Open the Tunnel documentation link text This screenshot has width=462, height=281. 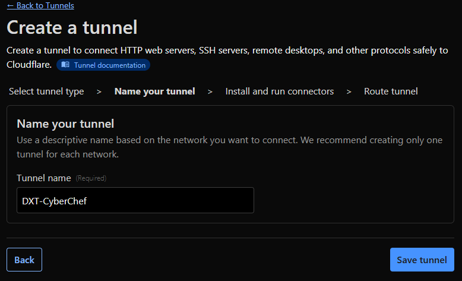[109, 65]
